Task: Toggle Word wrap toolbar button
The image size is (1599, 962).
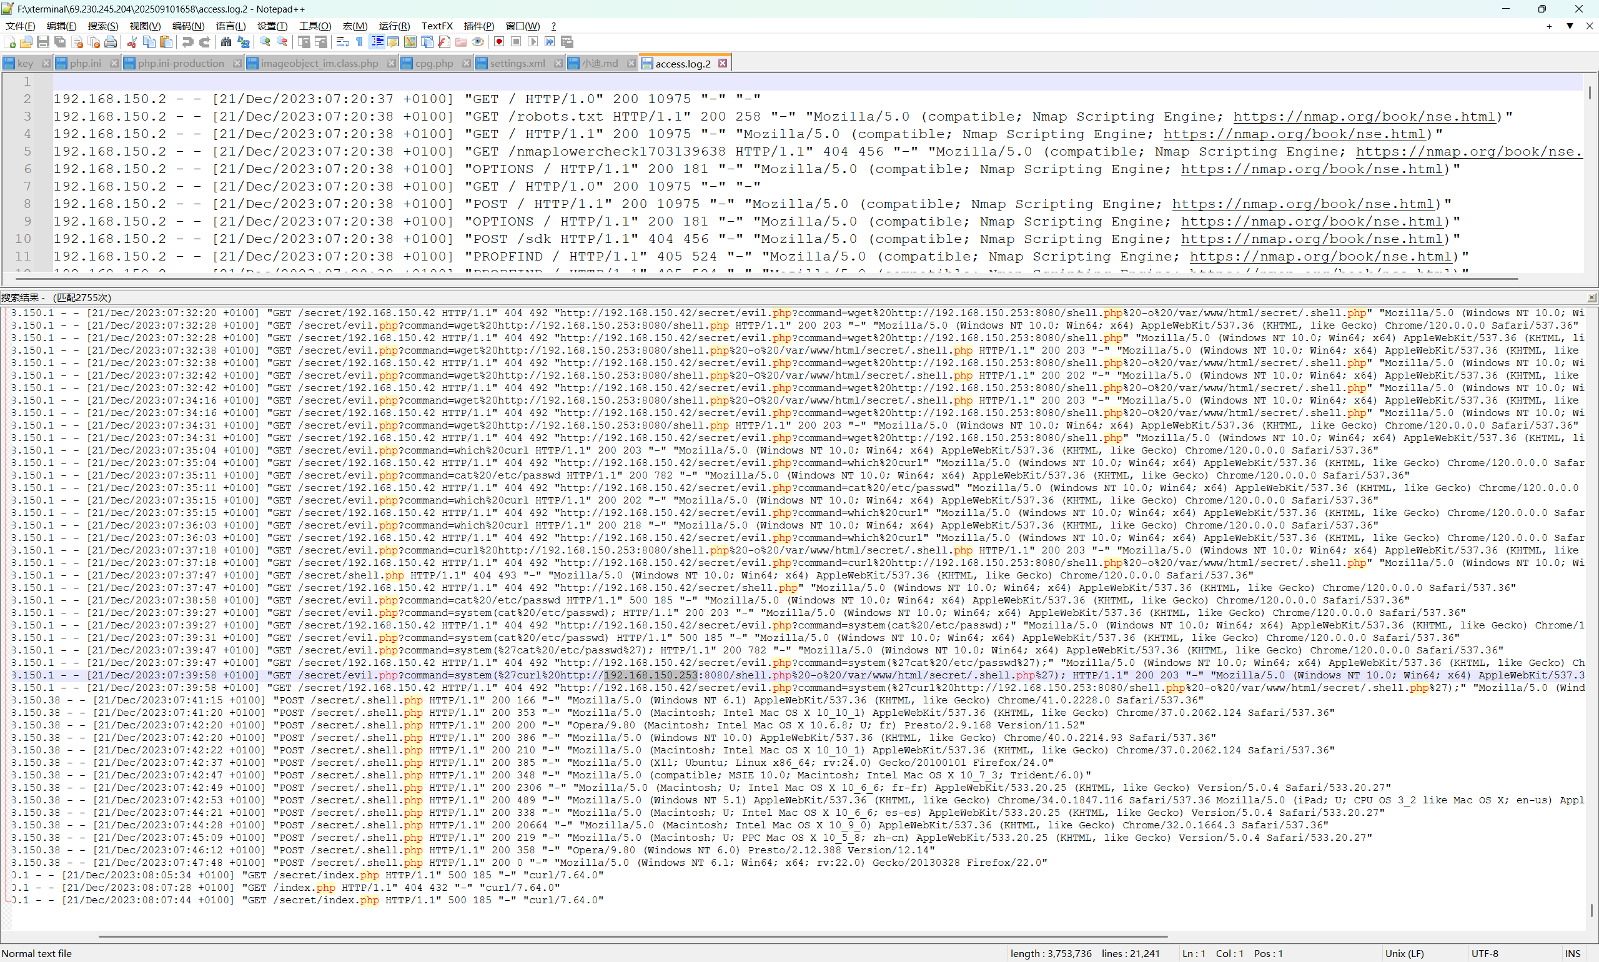Action: point(343,42)
